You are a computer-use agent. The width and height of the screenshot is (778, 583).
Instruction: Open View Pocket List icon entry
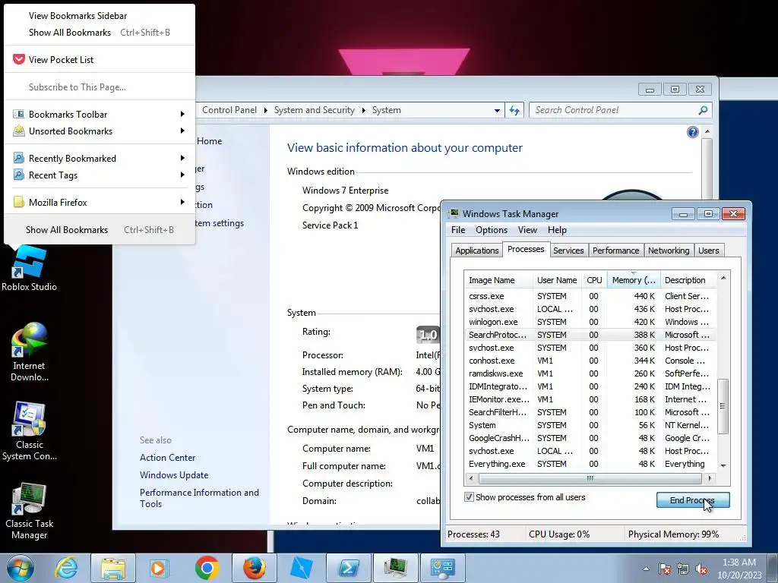point(19,59)
